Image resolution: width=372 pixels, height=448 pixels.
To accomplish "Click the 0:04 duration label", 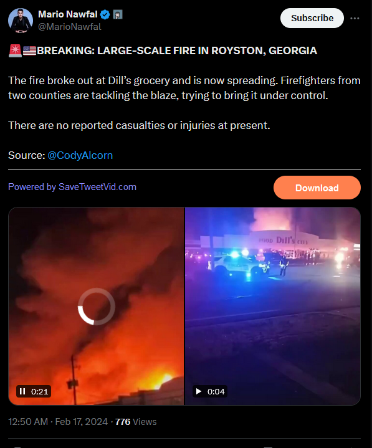I will coord(216,391).
